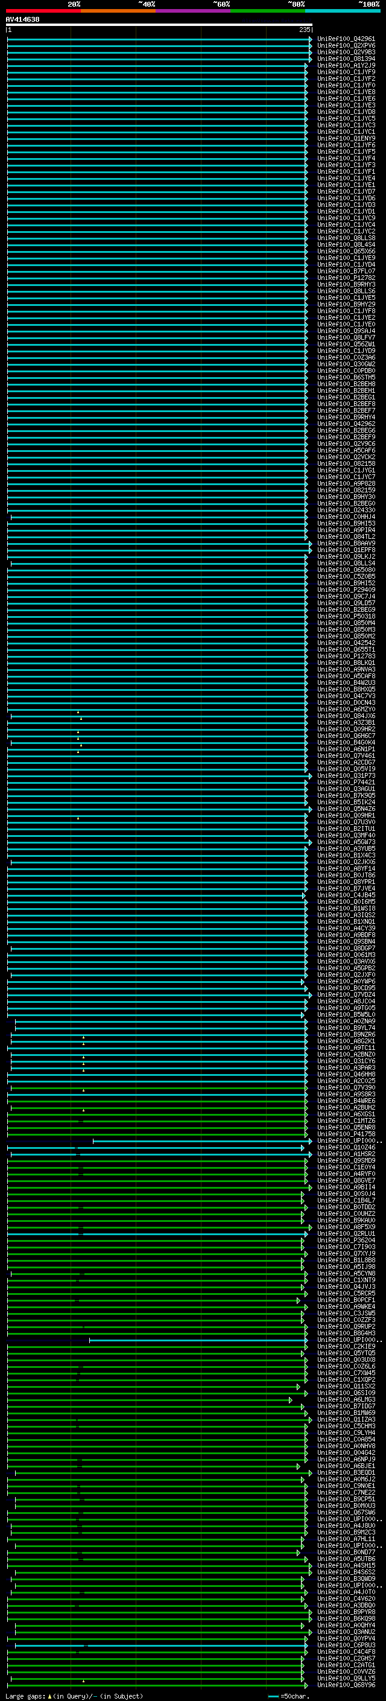
Task: Select the UniRef100_Q9LLY5 label
Action: click(x=346, y=1679)
